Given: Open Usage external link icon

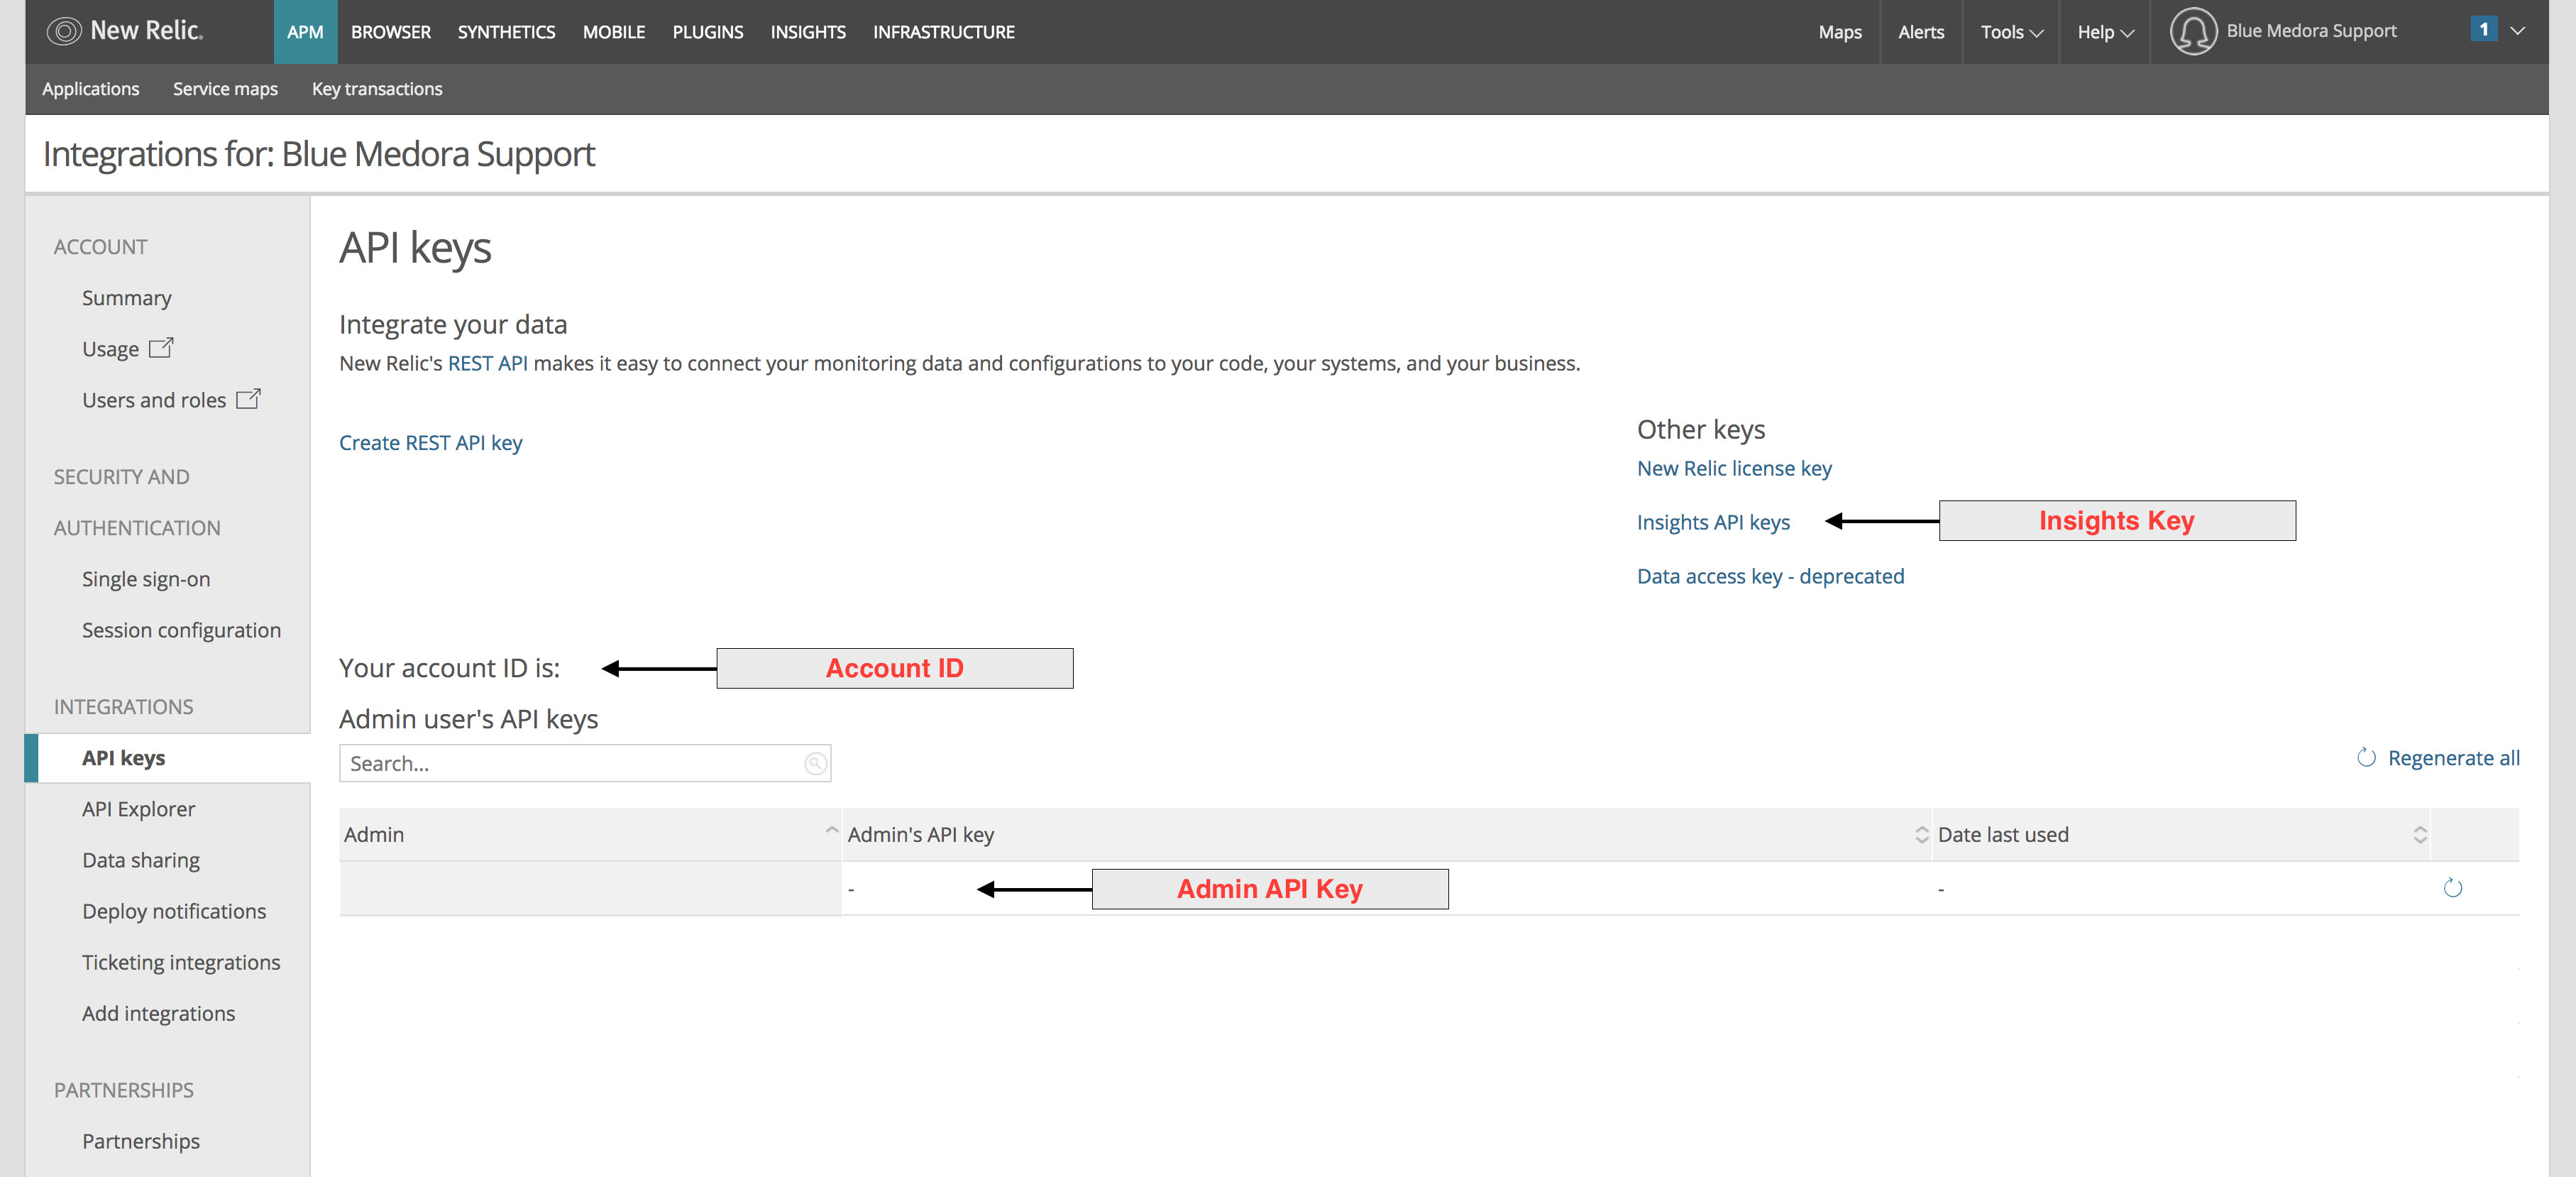Looking at the screenshot, I should [161, 348].
